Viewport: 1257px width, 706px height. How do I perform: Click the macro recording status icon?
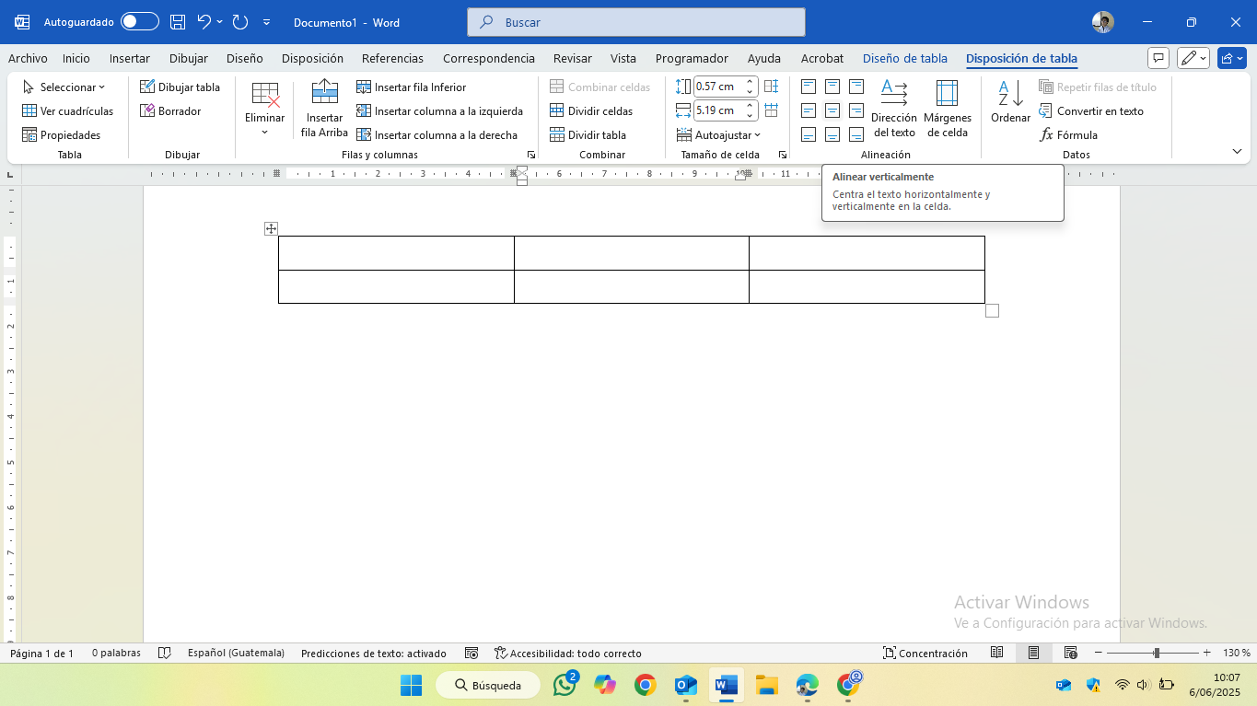(x=471, y=654)
